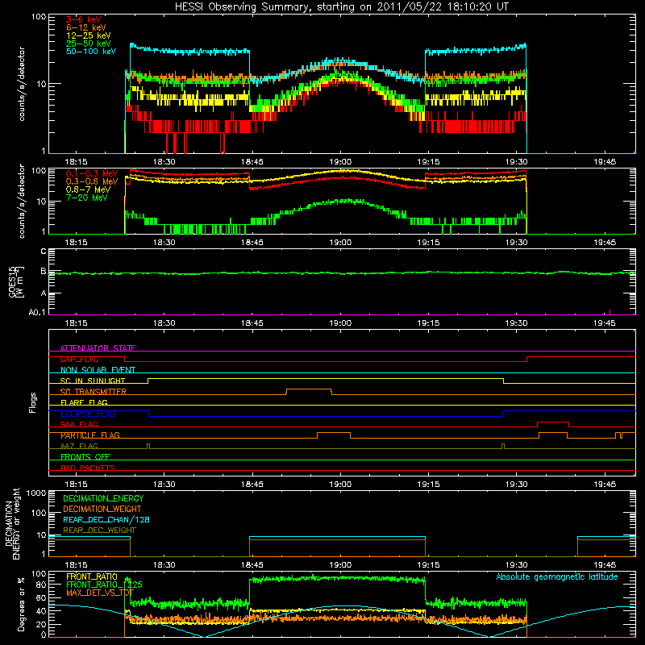This screenshot has height=645, width=645.
Task: Pick the FRONTS_OFF flag label
Action: tap(85, 457)
